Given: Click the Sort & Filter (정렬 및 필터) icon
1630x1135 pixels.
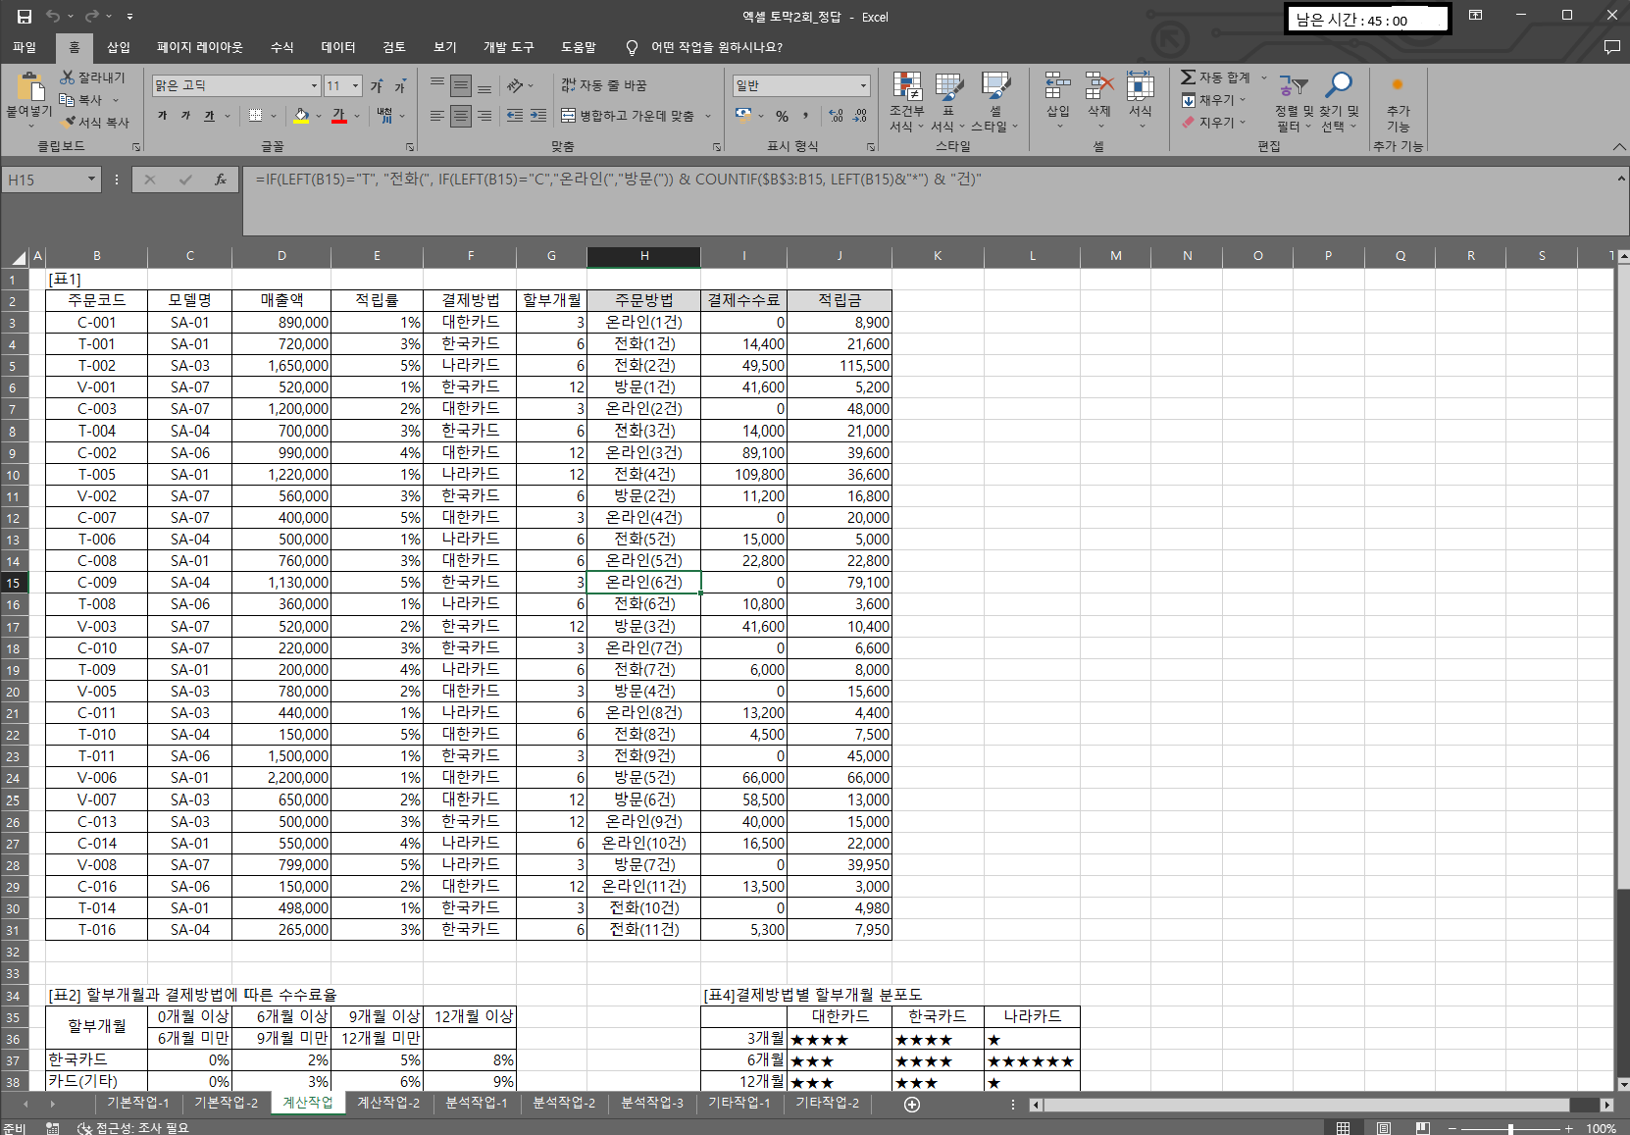Looking at the screenshot, I should pos(1294,87).
